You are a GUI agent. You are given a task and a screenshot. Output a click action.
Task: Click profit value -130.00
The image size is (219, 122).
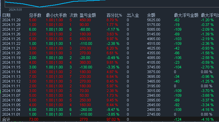[86, 67]
